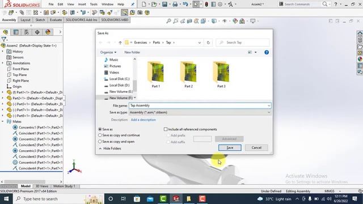Click the tree filter funnel icon
This screenshot has width=363, height=204.
click(4, 39)
